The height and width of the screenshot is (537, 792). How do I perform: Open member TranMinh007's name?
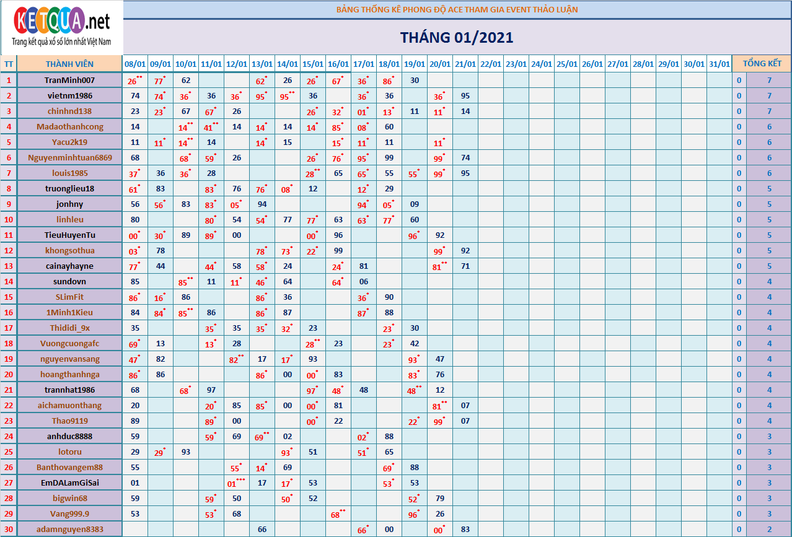point(69,80)
